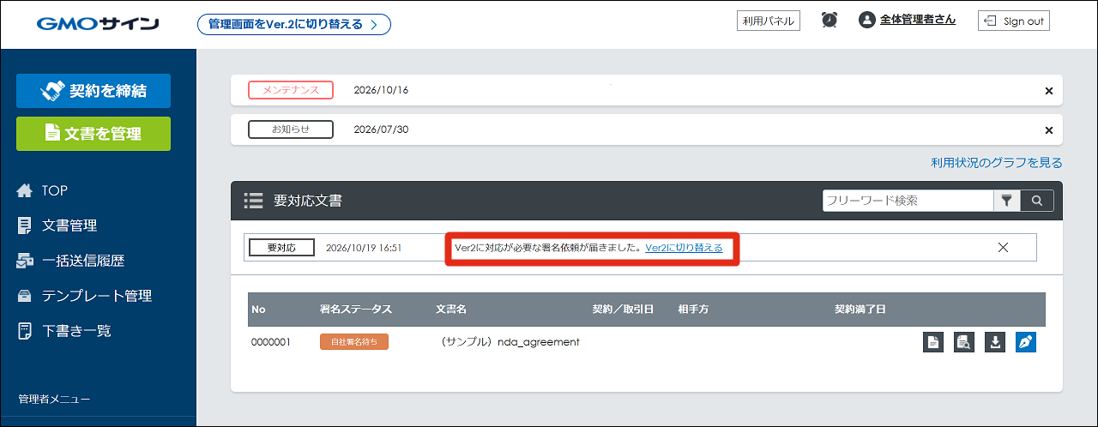The image size is (1098, 427).
Task: Click the 要対応 tag
Action: pyautogui.click(x=281, y=247)
